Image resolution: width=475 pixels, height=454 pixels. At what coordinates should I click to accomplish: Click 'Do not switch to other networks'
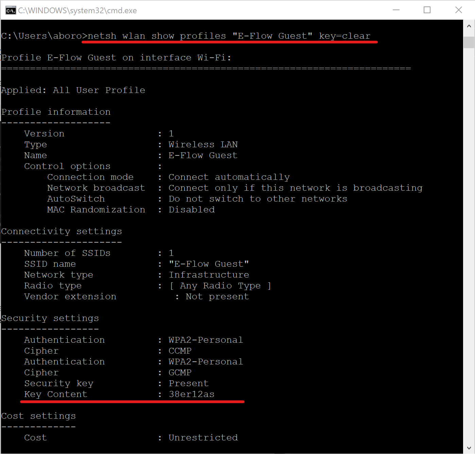(258, 199)
